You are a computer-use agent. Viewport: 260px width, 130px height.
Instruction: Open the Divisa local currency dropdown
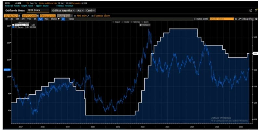[x=65, y=16]
